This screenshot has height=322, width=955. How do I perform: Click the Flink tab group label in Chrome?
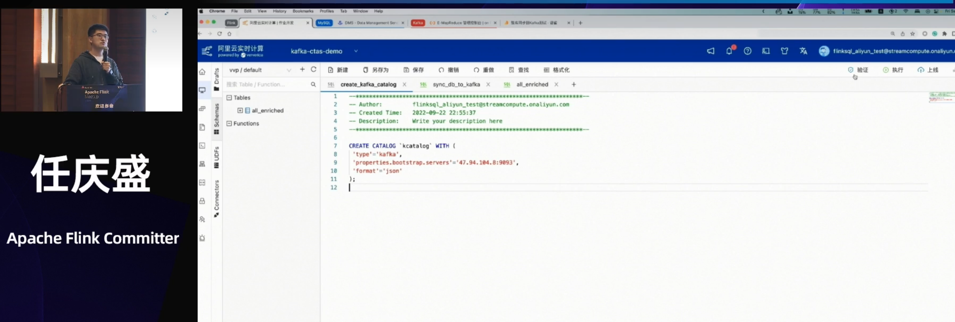[x=231, y=23]
